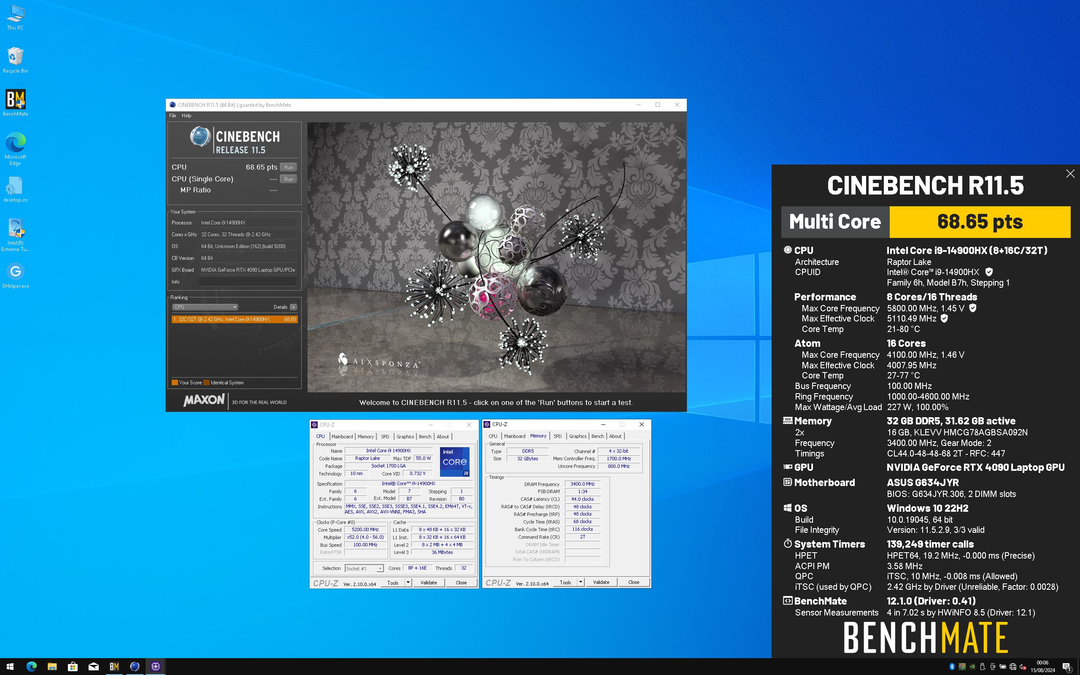
Task: Open Microsoft Store from the taskbar
Action: coord(73,667)
